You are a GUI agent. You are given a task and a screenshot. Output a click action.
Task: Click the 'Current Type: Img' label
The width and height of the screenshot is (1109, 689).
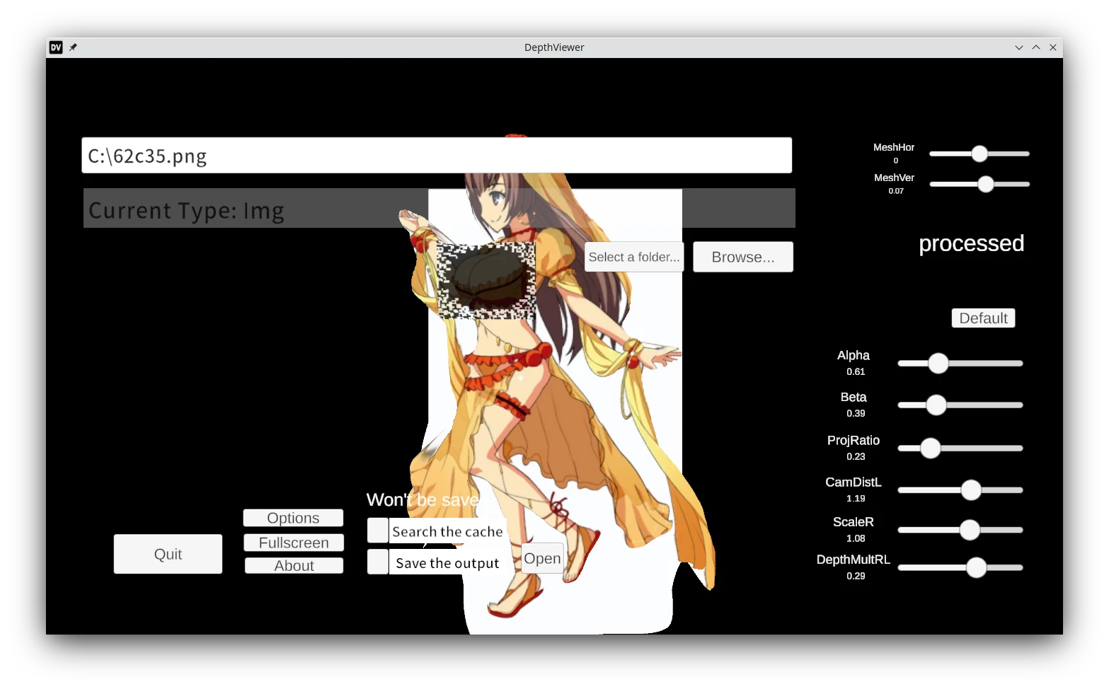tap(186, 211)
